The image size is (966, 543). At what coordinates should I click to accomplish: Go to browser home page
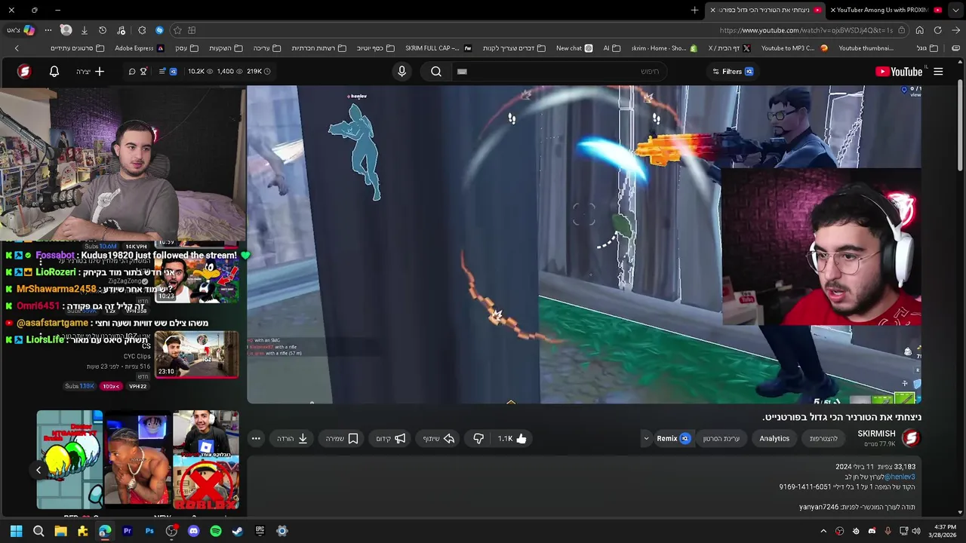919,30
